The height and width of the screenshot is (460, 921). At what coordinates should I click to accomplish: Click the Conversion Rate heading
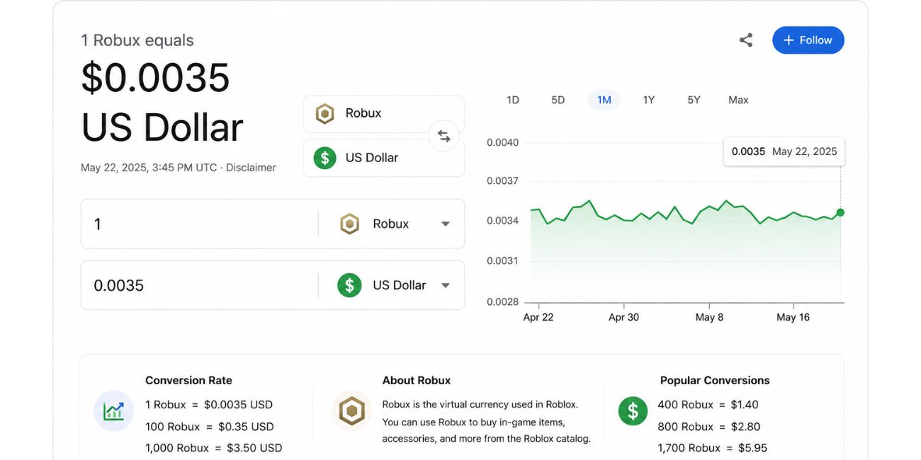(188, 380)
